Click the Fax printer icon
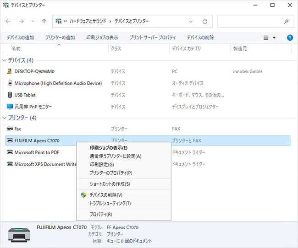 (x=10, y=129)
